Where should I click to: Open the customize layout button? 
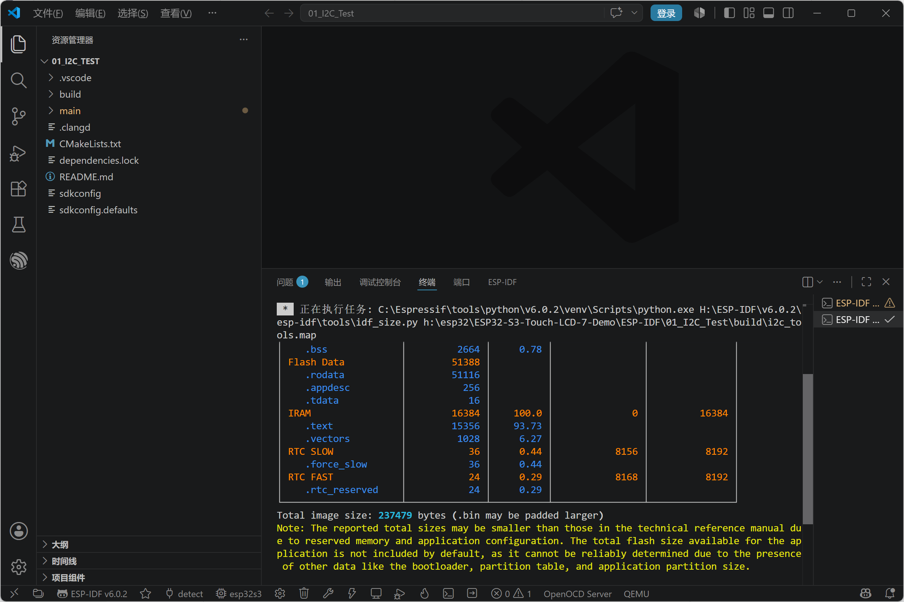(749, 13)
